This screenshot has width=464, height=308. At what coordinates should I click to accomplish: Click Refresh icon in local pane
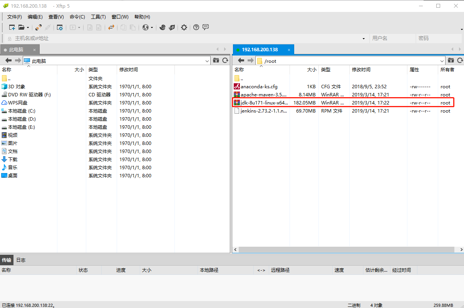pyautogui.click(x=225, y=61)
